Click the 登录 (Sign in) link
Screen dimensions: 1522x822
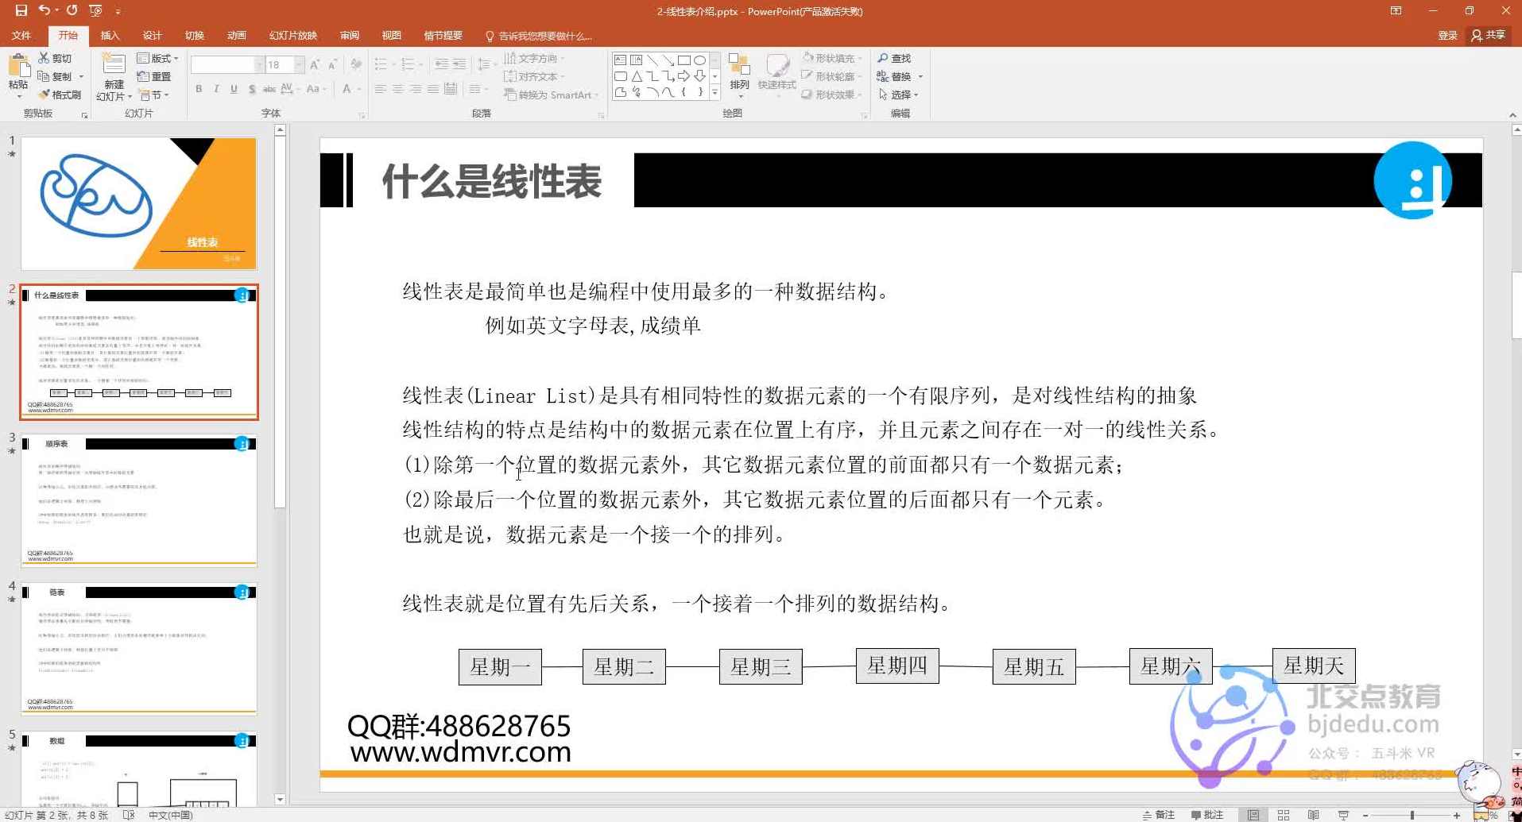coord(1447,35)
